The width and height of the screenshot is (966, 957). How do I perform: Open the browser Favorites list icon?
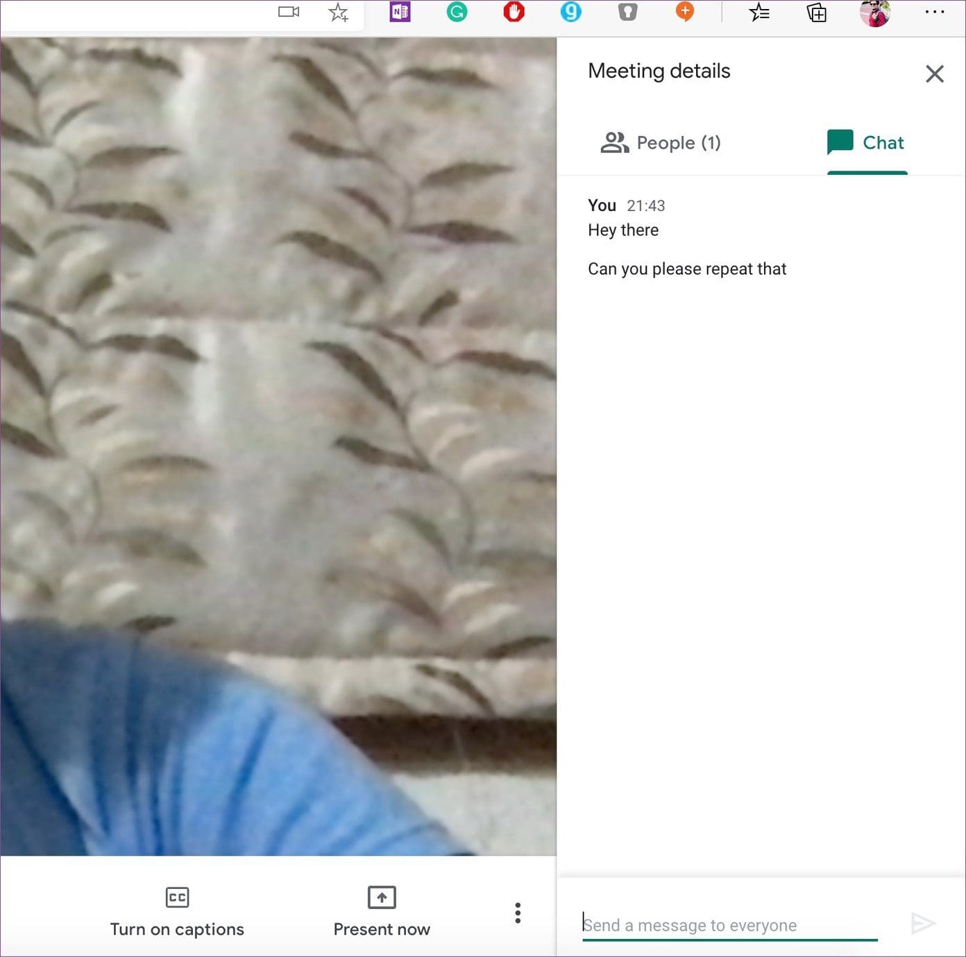(x=759, y=12)
